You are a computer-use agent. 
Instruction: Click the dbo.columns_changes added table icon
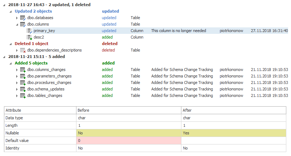[23, 70]
